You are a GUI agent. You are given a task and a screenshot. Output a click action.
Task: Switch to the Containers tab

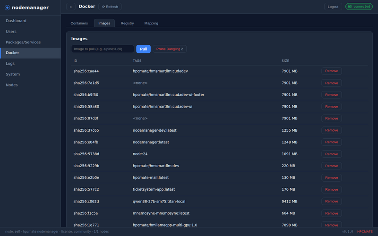(x=79, y=23)
